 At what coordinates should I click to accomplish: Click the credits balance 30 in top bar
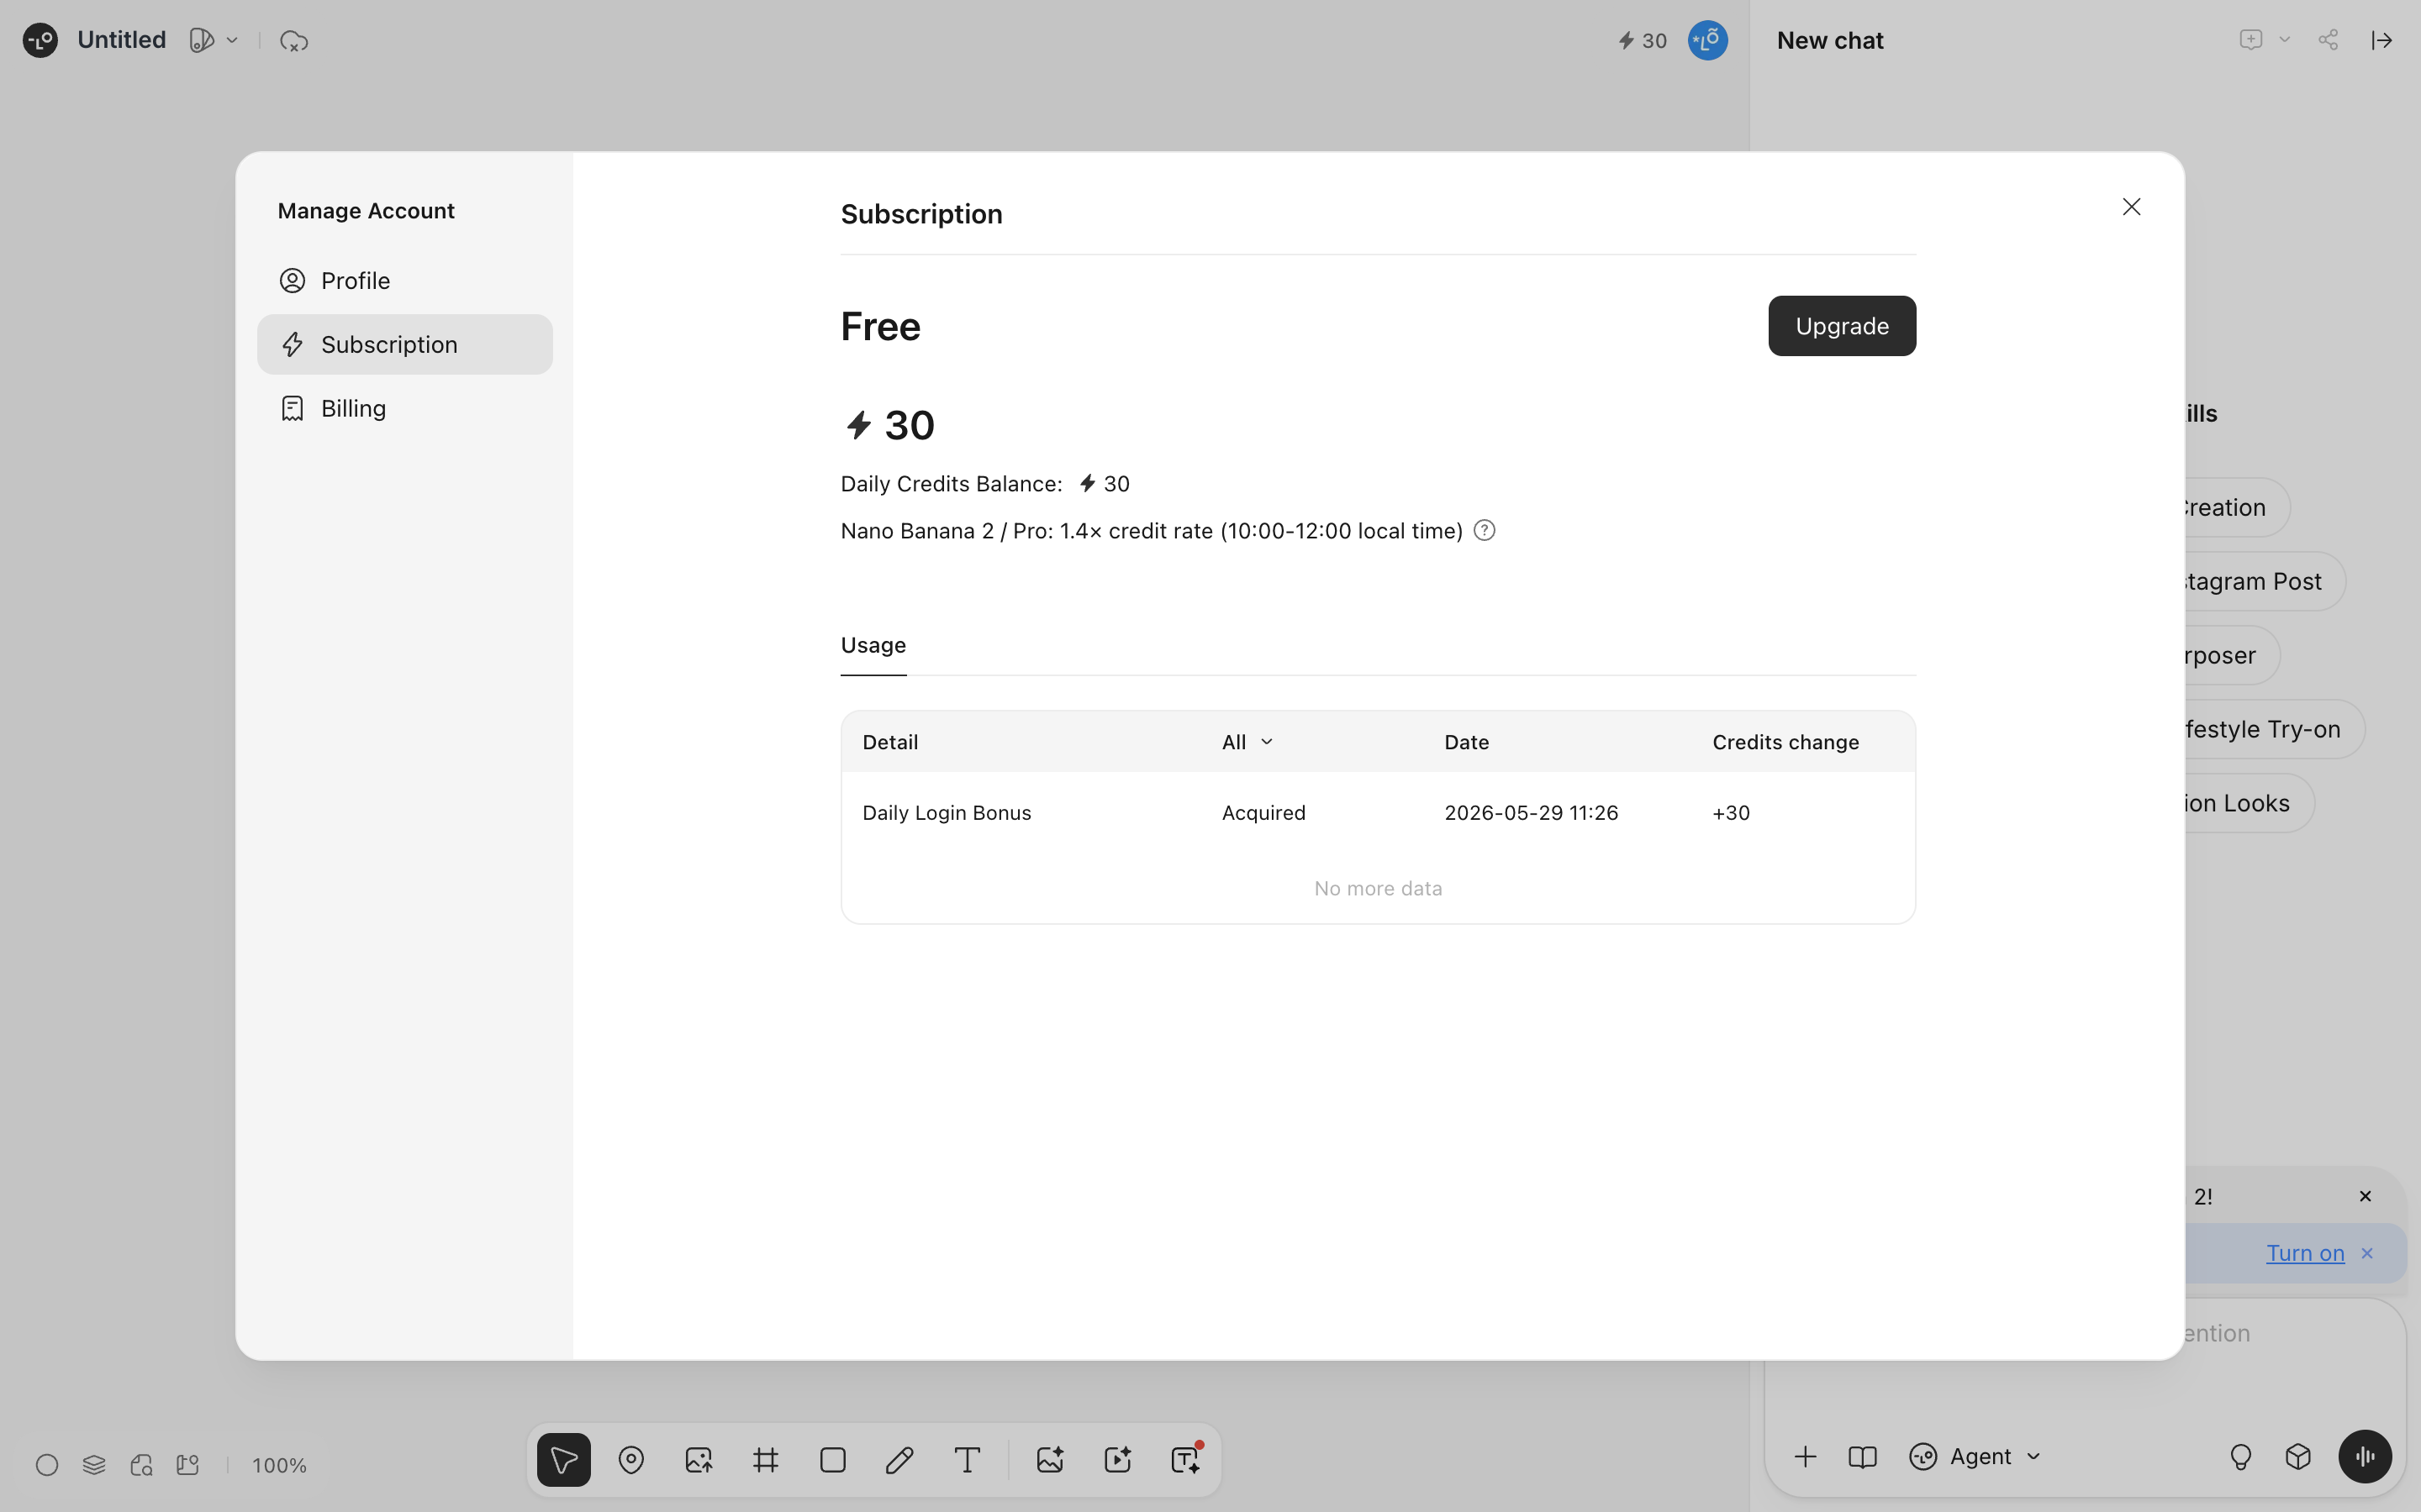[x=1643, y=41]
